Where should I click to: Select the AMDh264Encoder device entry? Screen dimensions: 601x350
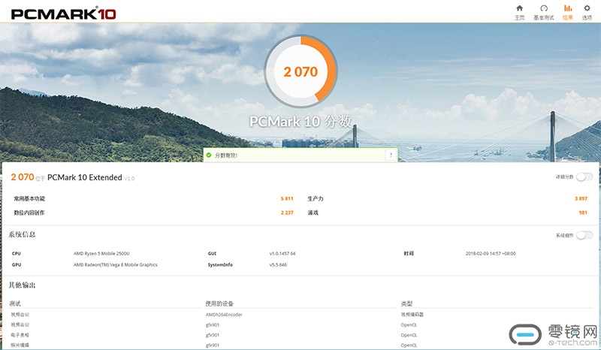pos(224,315)
